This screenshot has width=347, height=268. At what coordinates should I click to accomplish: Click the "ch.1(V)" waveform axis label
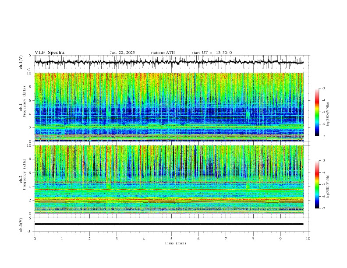(x=21, y=62)
